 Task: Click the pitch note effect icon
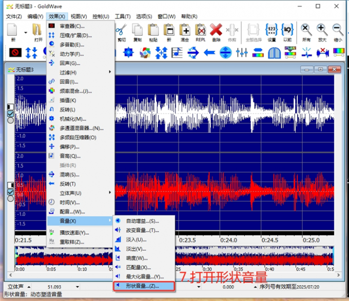(177, 53)
